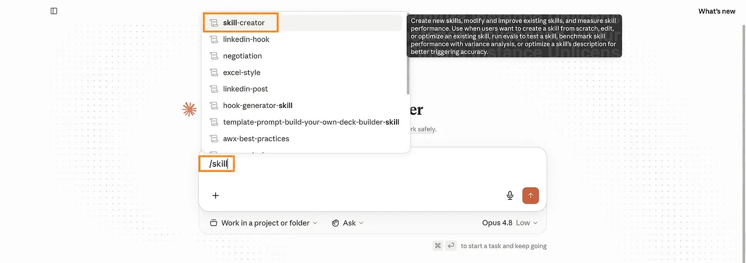
Task: Open the Opus 4.8 Low model selector
Action: 510,223
